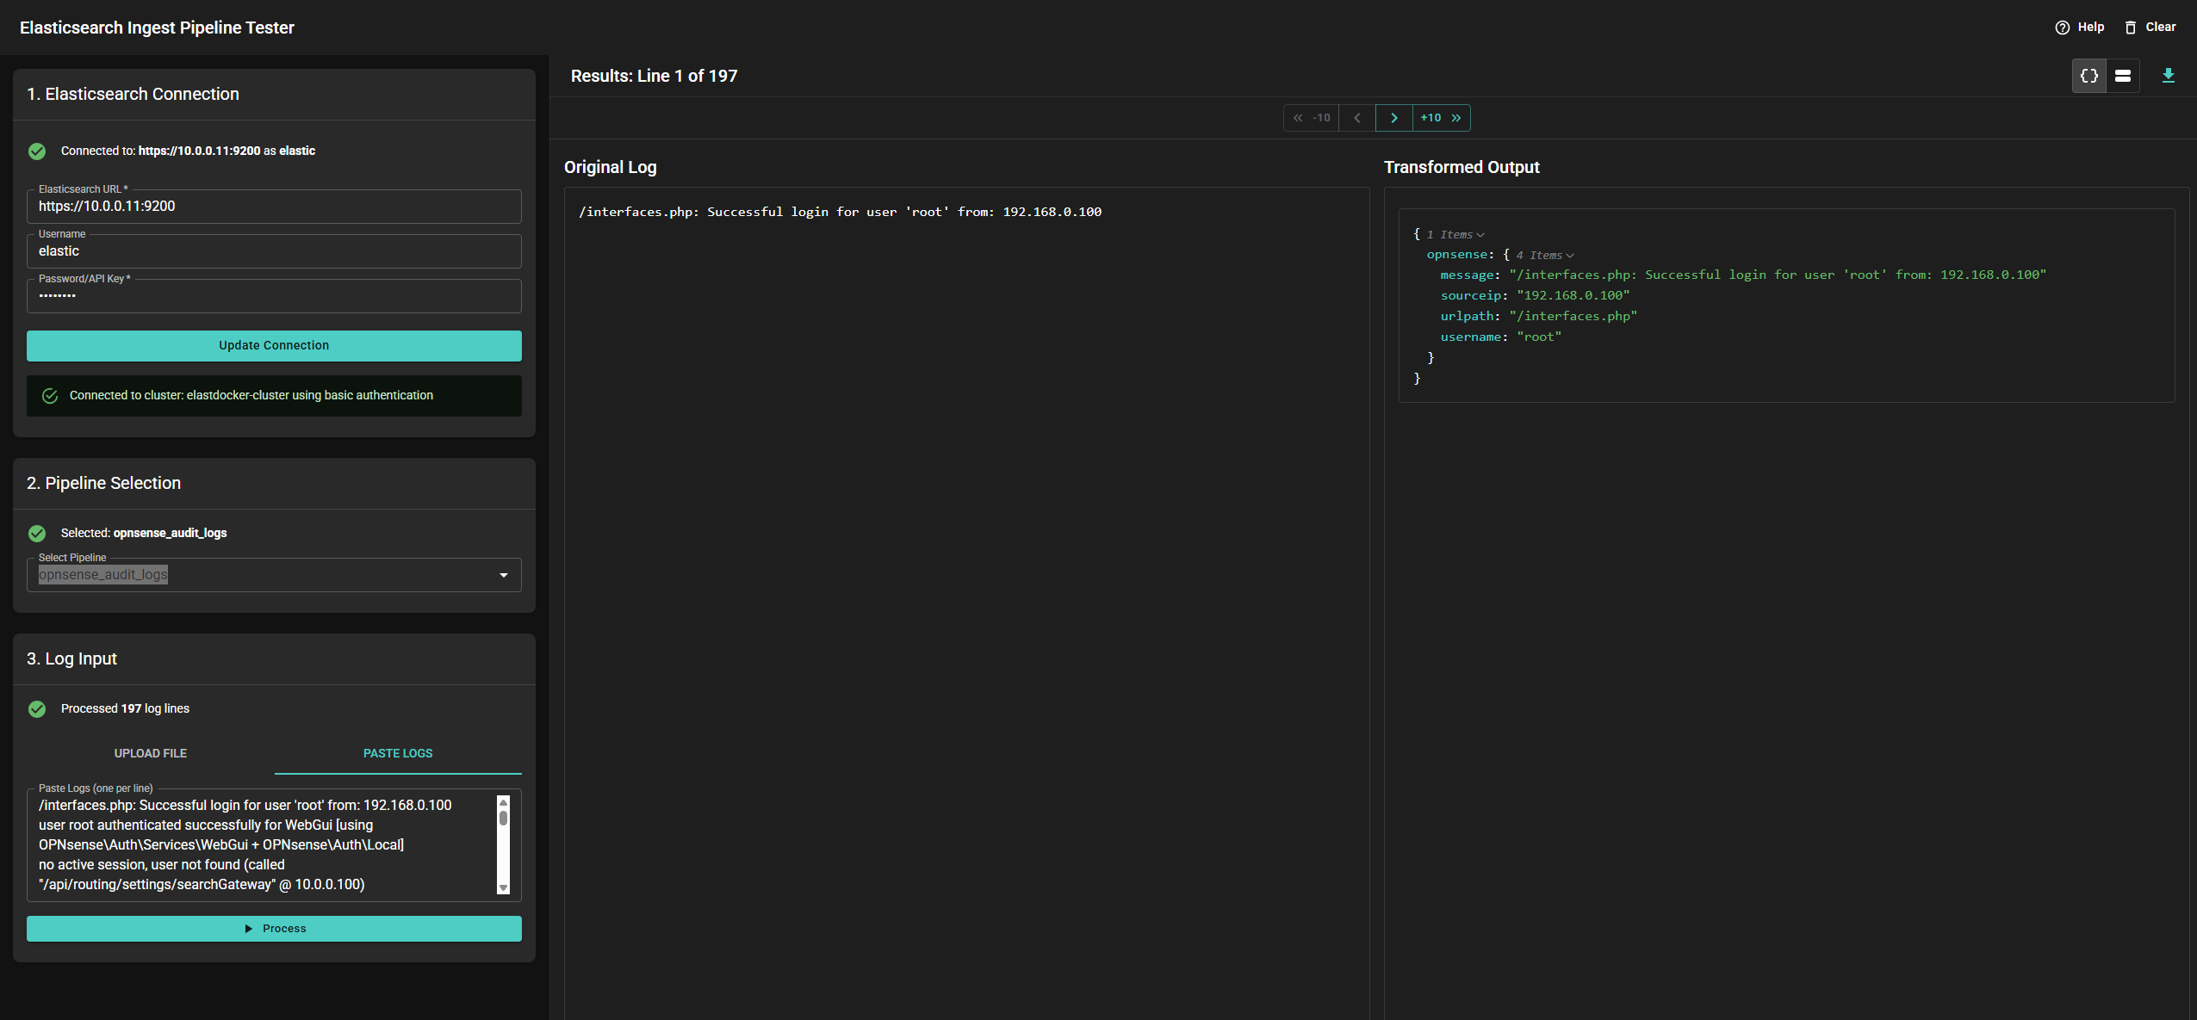
Task: Switch to stacked rows view icon
Action: (2123, 76)
